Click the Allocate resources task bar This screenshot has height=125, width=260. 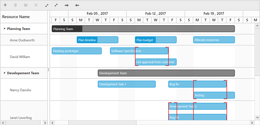[214, 40]
